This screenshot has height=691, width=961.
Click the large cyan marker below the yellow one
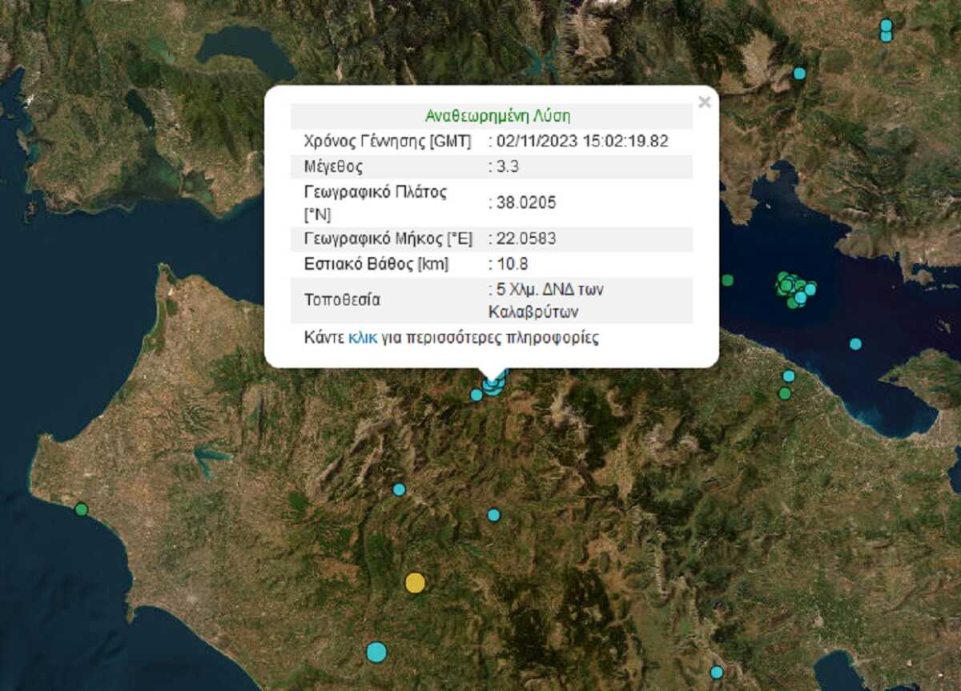pyautogui.click(x=376, y=652)
